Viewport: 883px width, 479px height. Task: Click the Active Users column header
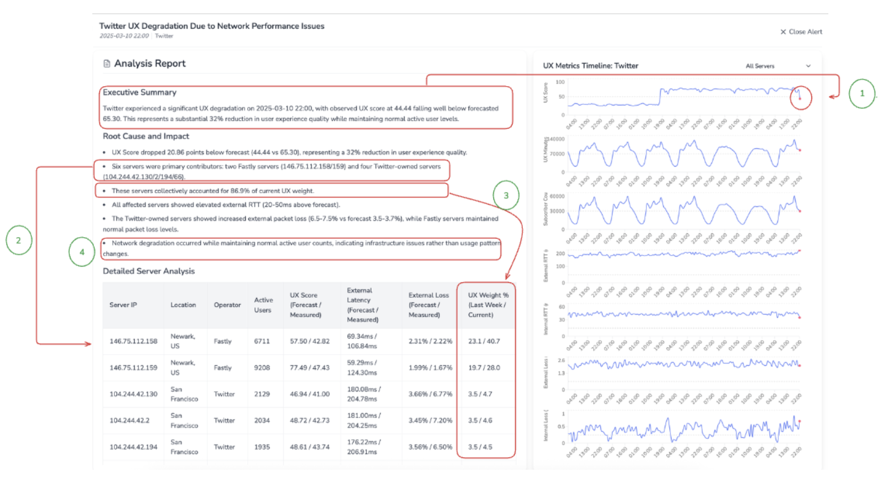264,304
